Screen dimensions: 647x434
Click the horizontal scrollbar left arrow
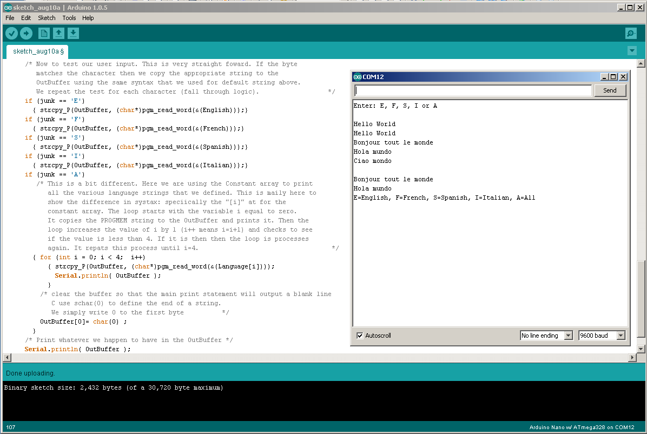[7, 358]
